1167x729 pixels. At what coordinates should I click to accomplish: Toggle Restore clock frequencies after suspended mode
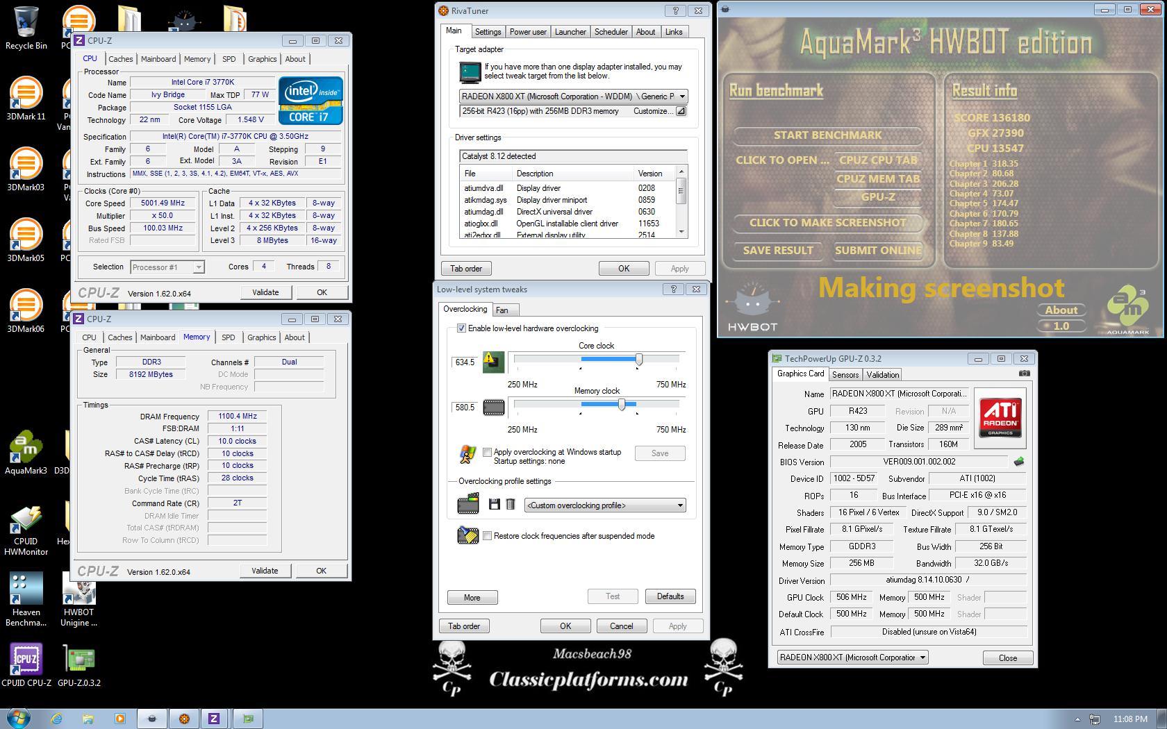tap(487, 536)
